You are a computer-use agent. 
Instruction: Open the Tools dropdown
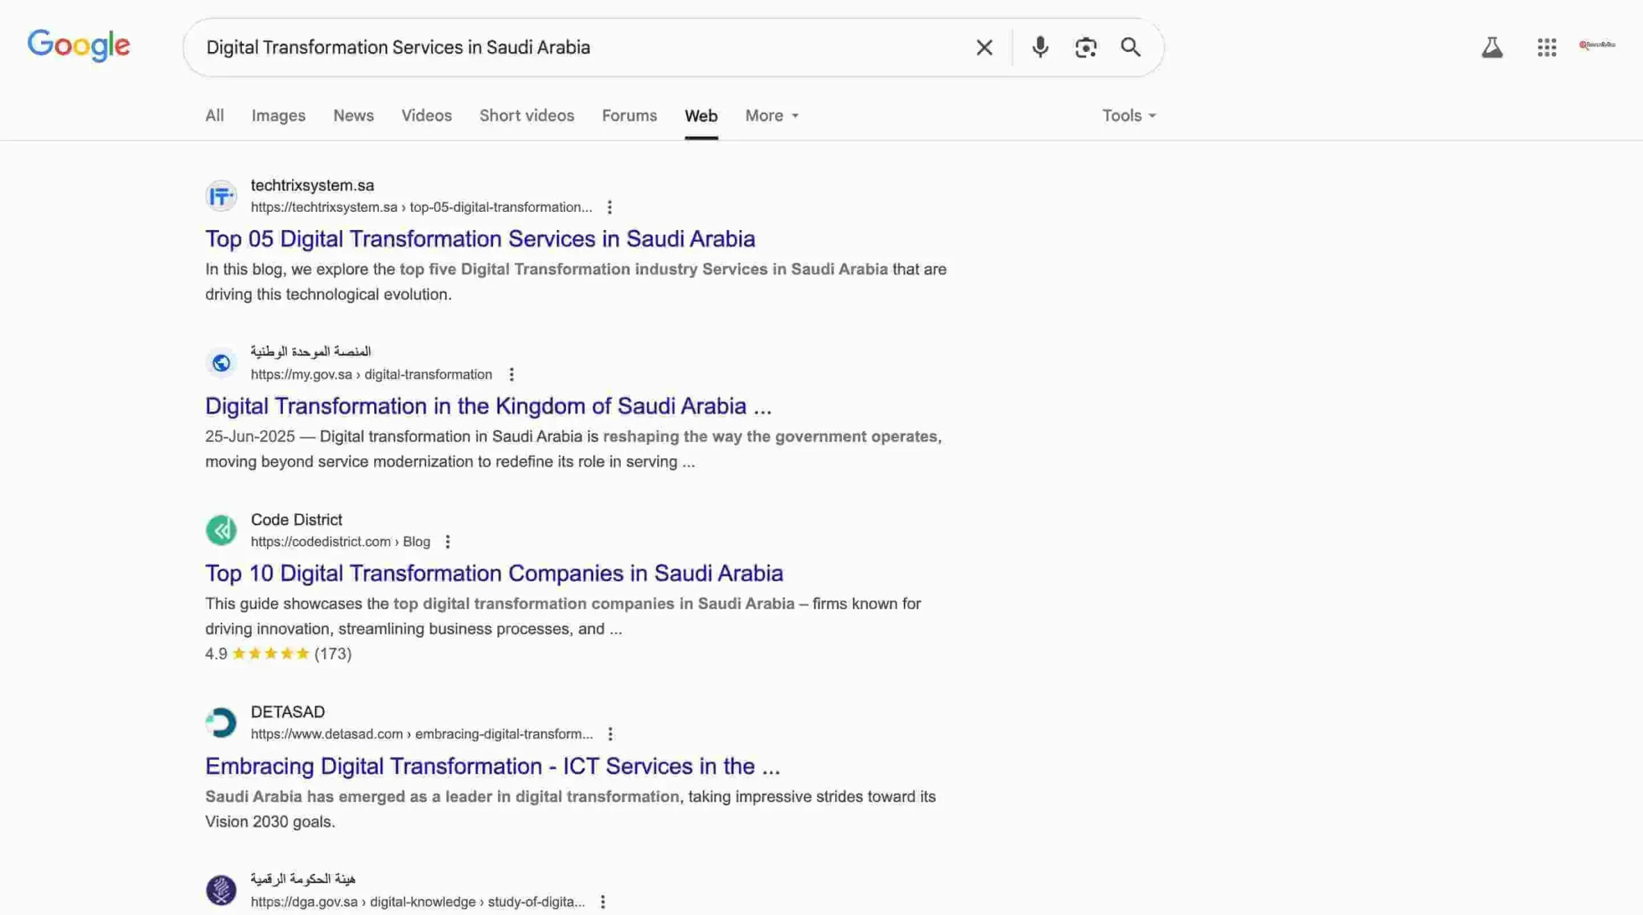click(x=1128, y=116)
